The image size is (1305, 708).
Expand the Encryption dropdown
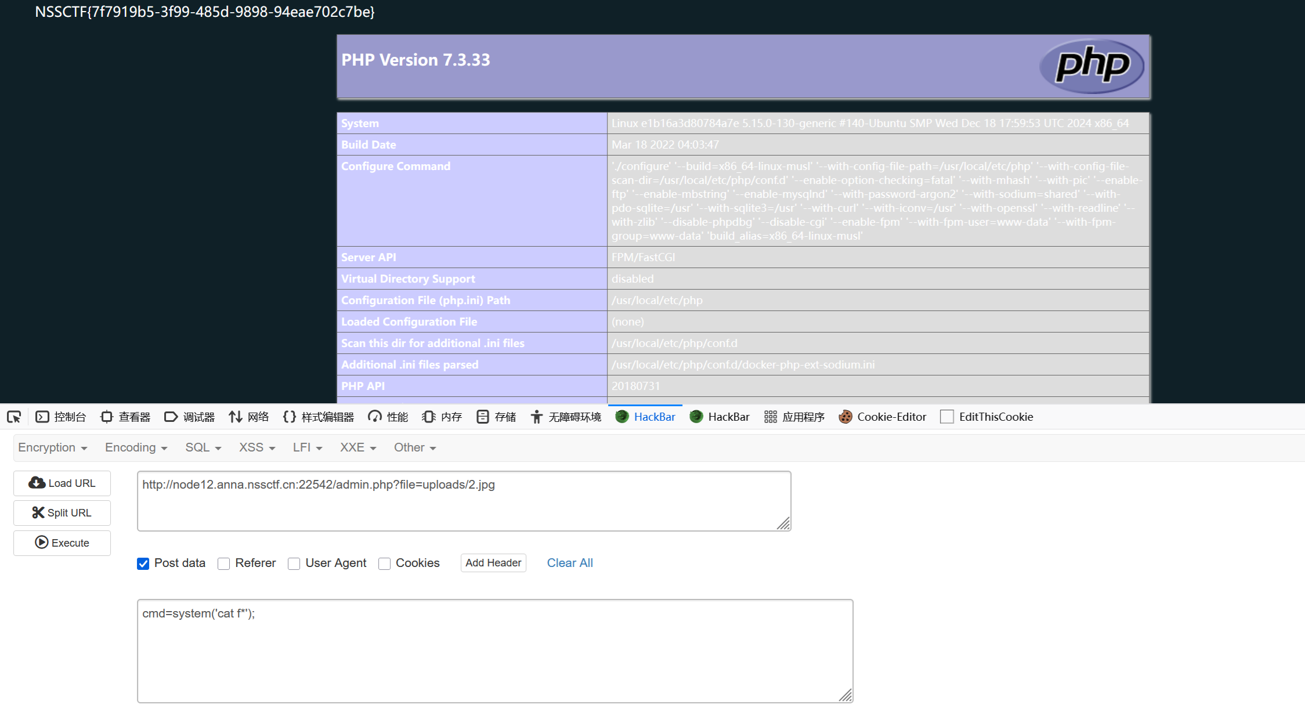tap(52, 447)
